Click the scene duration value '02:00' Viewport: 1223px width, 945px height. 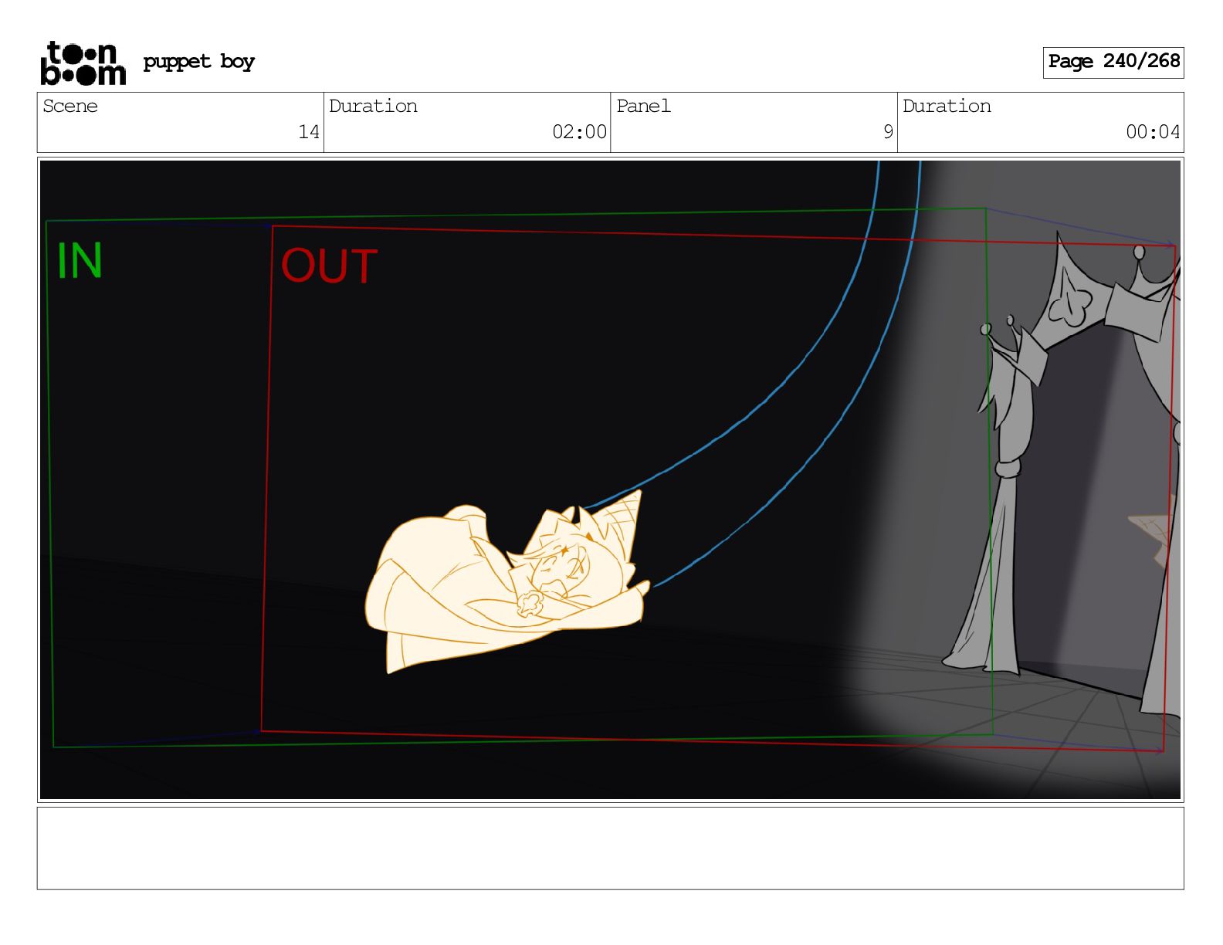coord(579,132)
